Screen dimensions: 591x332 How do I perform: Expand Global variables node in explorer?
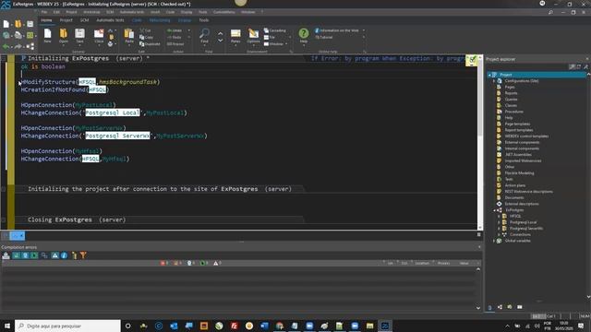(x=494, y=241)
